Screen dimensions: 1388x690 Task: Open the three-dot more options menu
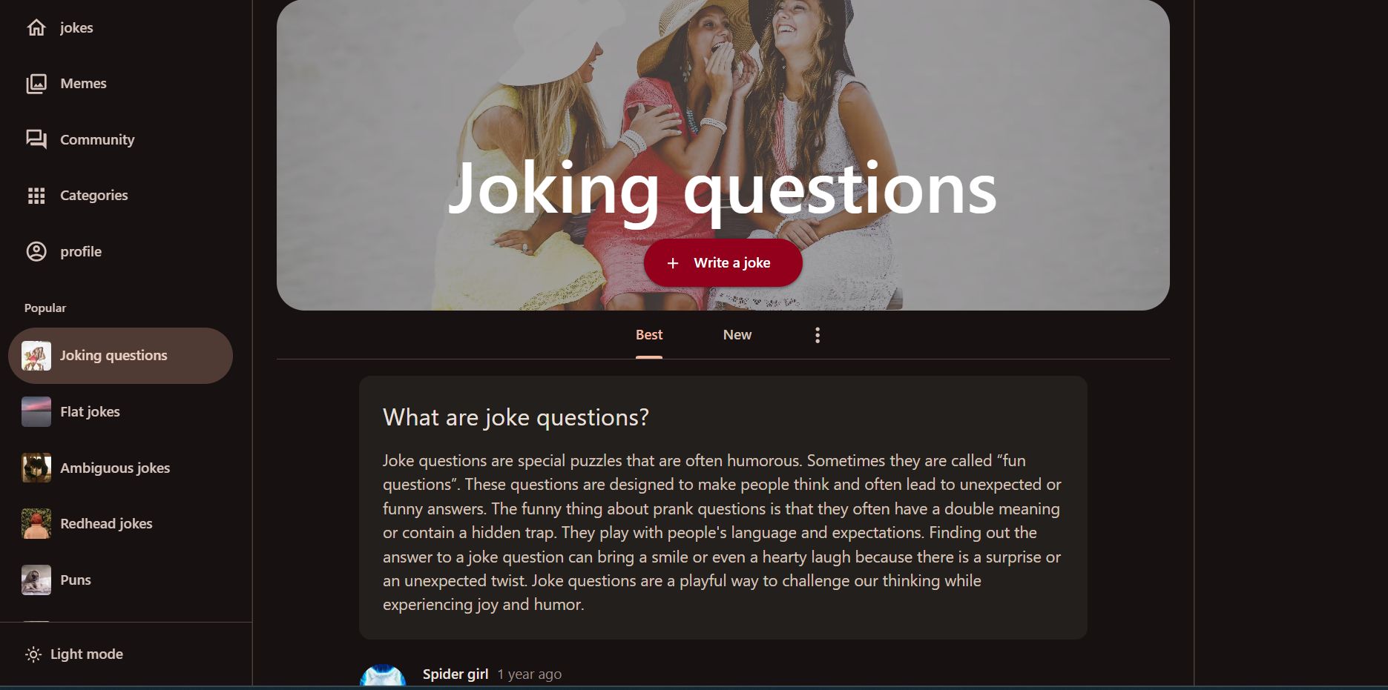818,335
